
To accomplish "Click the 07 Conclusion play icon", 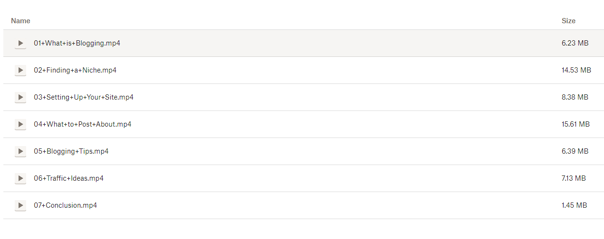I will tap(20, 205).
